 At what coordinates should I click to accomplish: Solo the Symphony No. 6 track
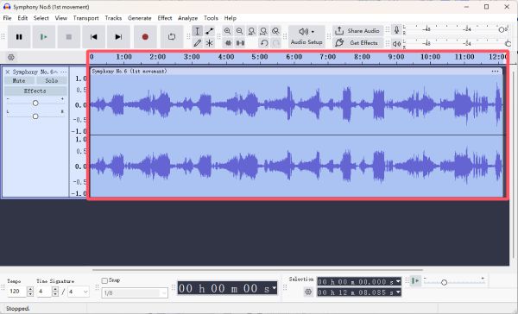[51, 80]
